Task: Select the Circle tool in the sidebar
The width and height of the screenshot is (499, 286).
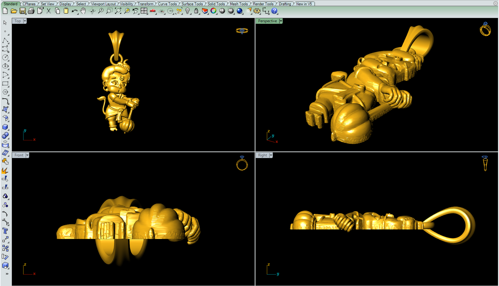Action: (5, 58)
